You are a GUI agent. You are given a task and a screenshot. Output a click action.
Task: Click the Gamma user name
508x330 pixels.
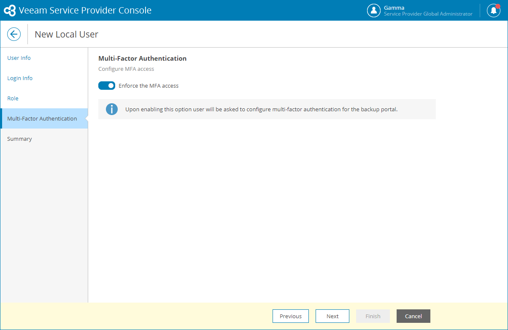(x=394, y=8)
